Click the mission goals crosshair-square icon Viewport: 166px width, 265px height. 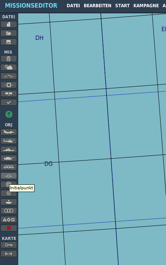9,85
